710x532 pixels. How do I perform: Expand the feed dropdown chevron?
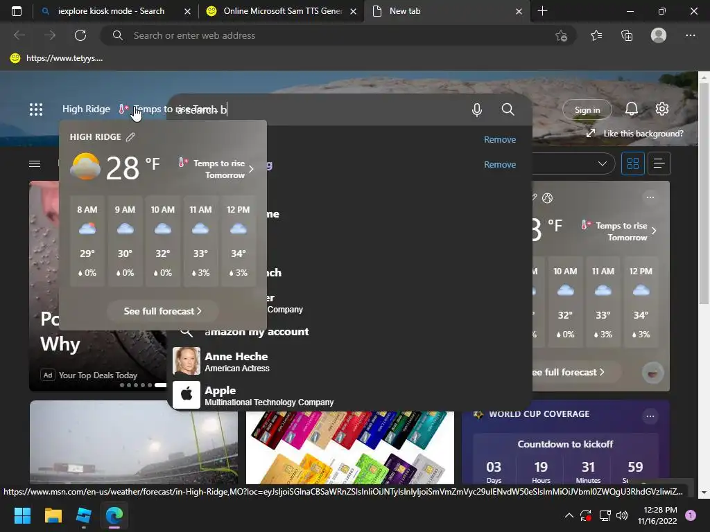click(603, 163)
